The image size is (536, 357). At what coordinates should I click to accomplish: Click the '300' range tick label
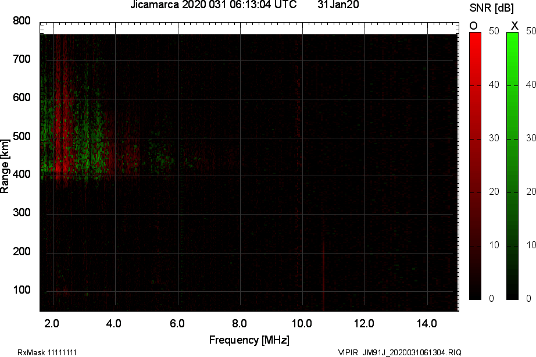point(22,213)
